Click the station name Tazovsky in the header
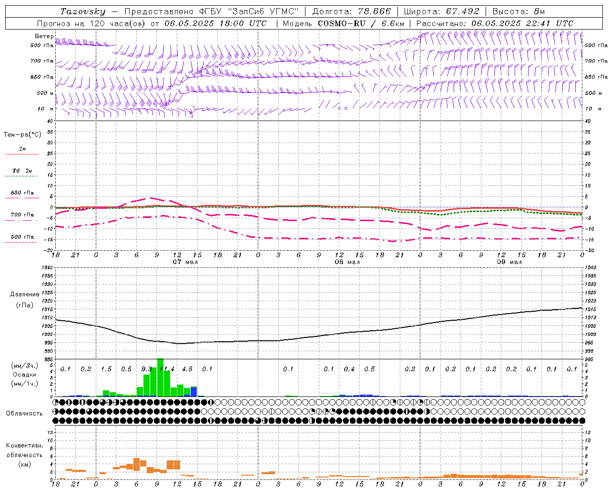The height and width of the screenshot is (488, 610). [x=83, y=11]
